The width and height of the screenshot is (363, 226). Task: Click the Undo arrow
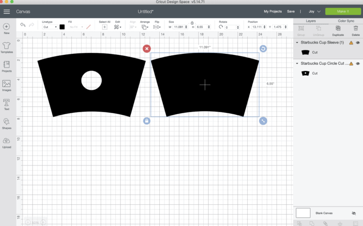point(23,26)
